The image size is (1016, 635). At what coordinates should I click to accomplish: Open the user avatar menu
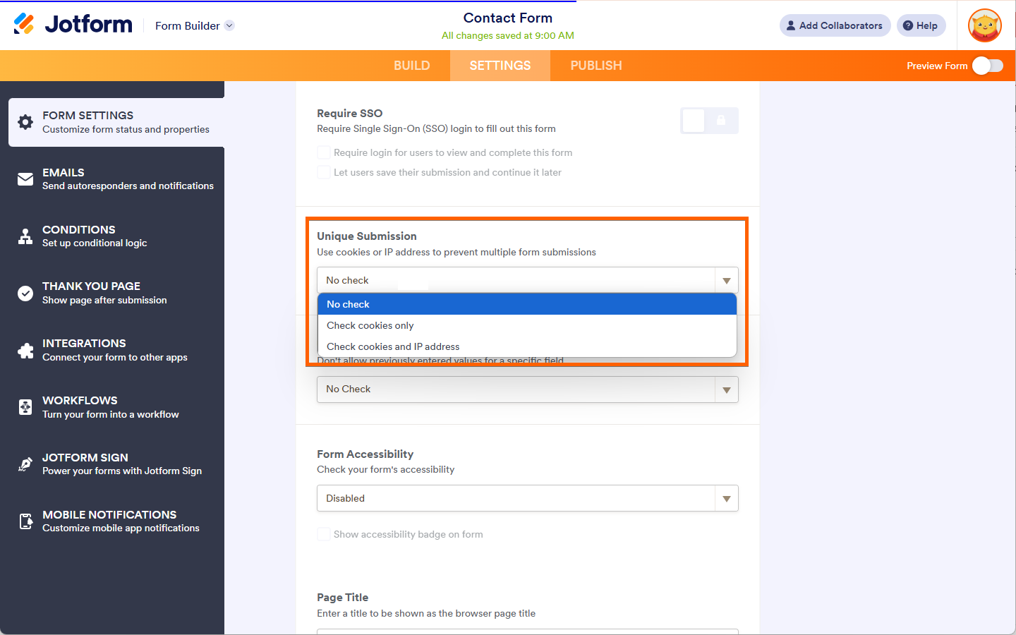[x=985, y=26]
